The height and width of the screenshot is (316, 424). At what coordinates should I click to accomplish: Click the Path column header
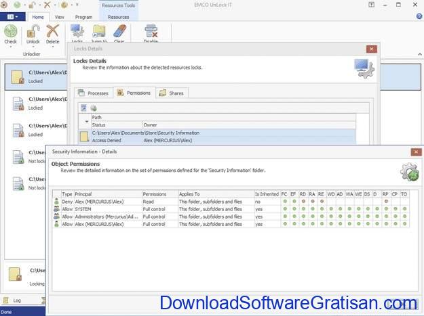[224, 117]
